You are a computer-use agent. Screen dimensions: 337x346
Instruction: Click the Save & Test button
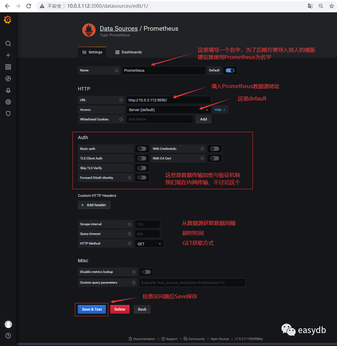[92, 309]
